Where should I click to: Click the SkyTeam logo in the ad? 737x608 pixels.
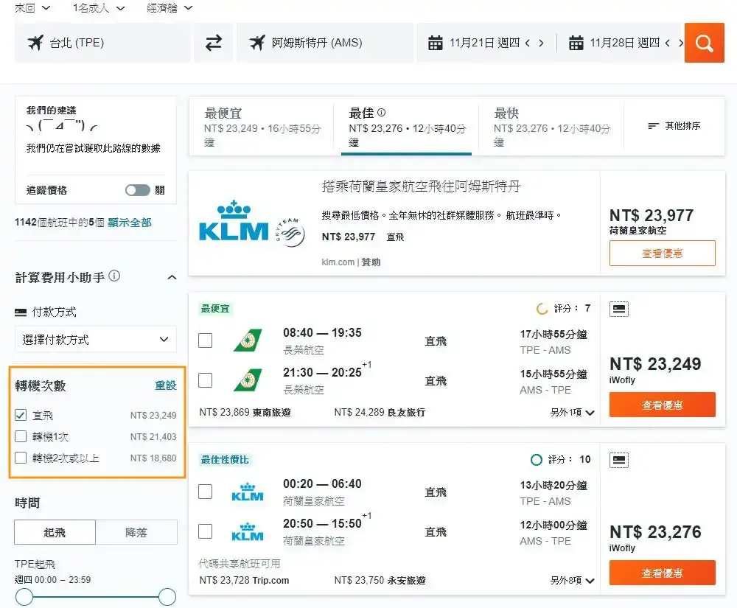(290, 232)
